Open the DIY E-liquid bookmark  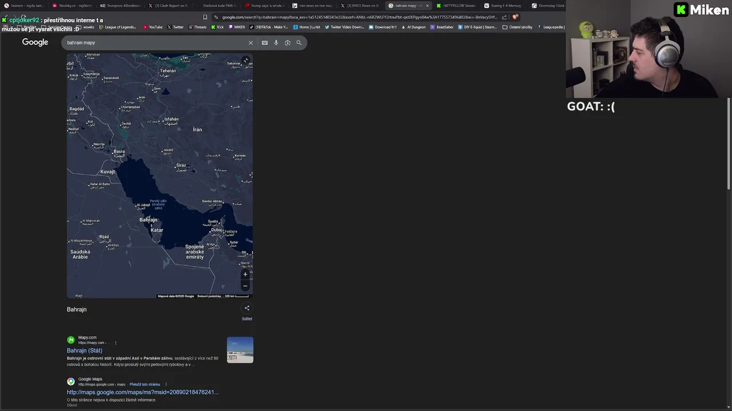tap(478, 27)
